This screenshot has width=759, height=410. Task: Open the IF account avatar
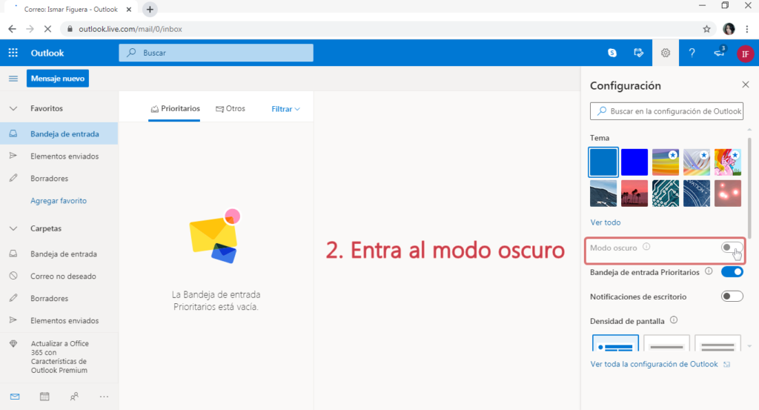pyautogui.click(x=746, y=53)
